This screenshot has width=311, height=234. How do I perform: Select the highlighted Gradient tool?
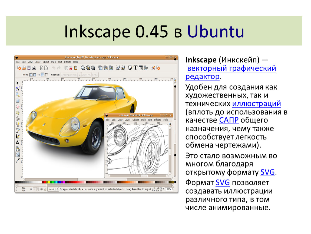click(x=18, y=154)
